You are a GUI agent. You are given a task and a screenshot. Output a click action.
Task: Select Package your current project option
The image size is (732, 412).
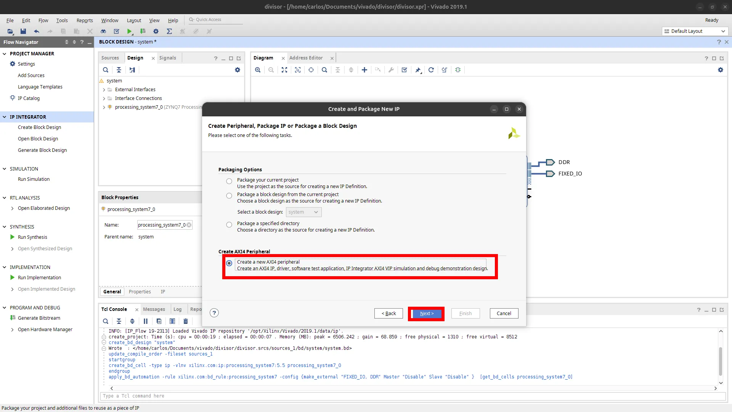229,181
